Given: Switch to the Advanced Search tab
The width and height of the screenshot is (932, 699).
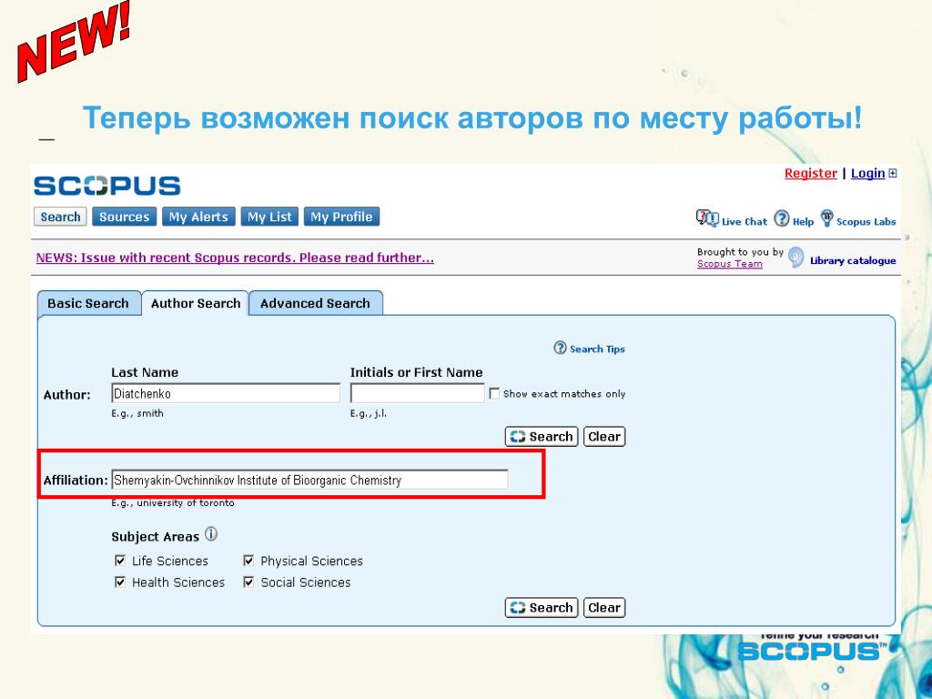Looking at the screenshot, I should (316, 303).
